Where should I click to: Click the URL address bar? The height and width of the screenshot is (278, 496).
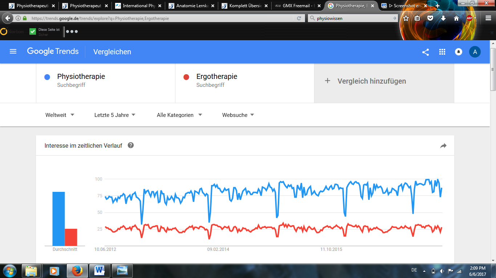[160, 18]
